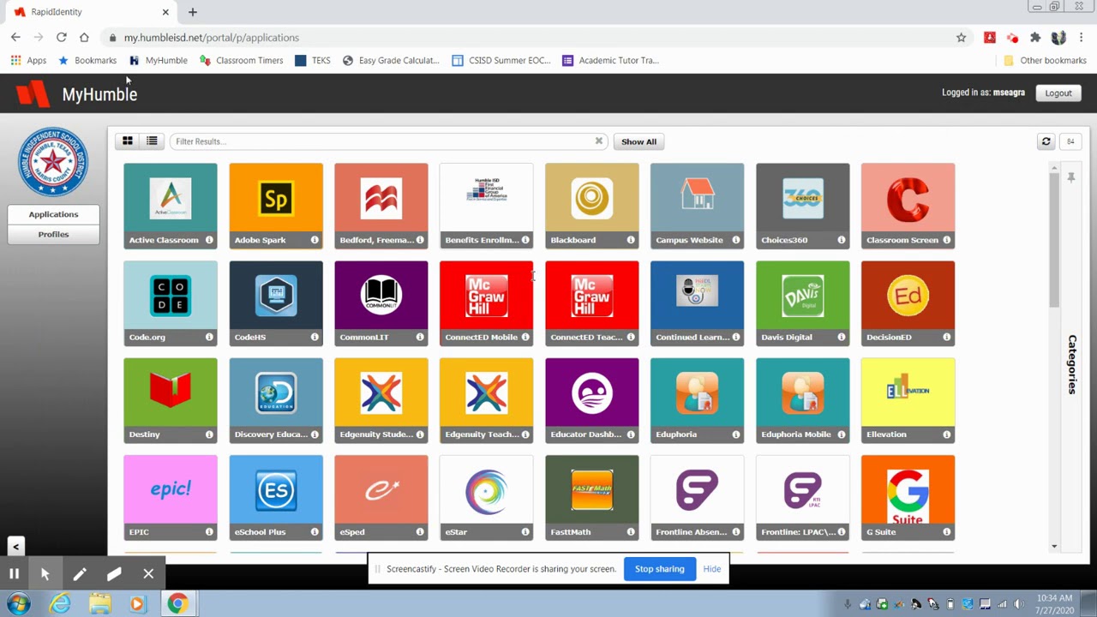The image size is (1097, 617).
Task: Open Classroom Screen app
Action: (x=908, y=206)
